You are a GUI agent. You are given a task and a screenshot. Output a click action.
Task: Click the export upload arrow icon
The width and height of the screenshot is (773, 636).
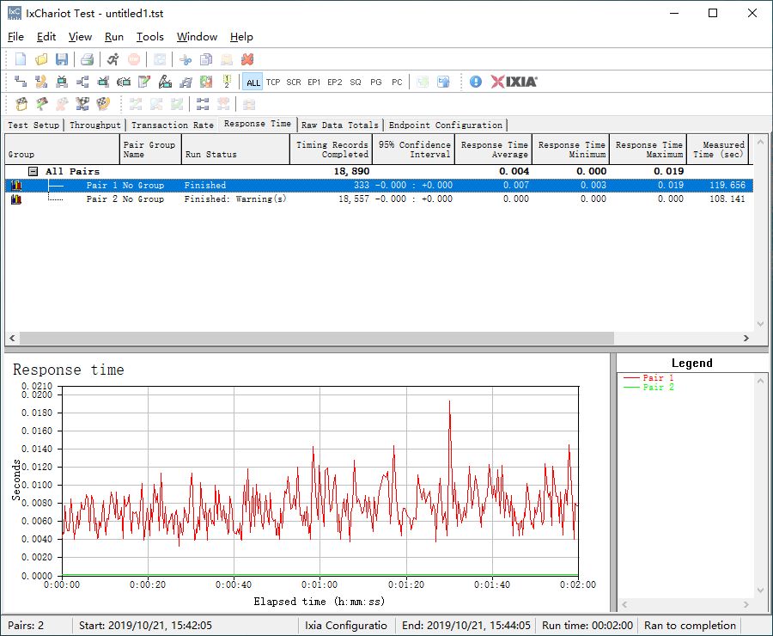[x=443, y=82]
